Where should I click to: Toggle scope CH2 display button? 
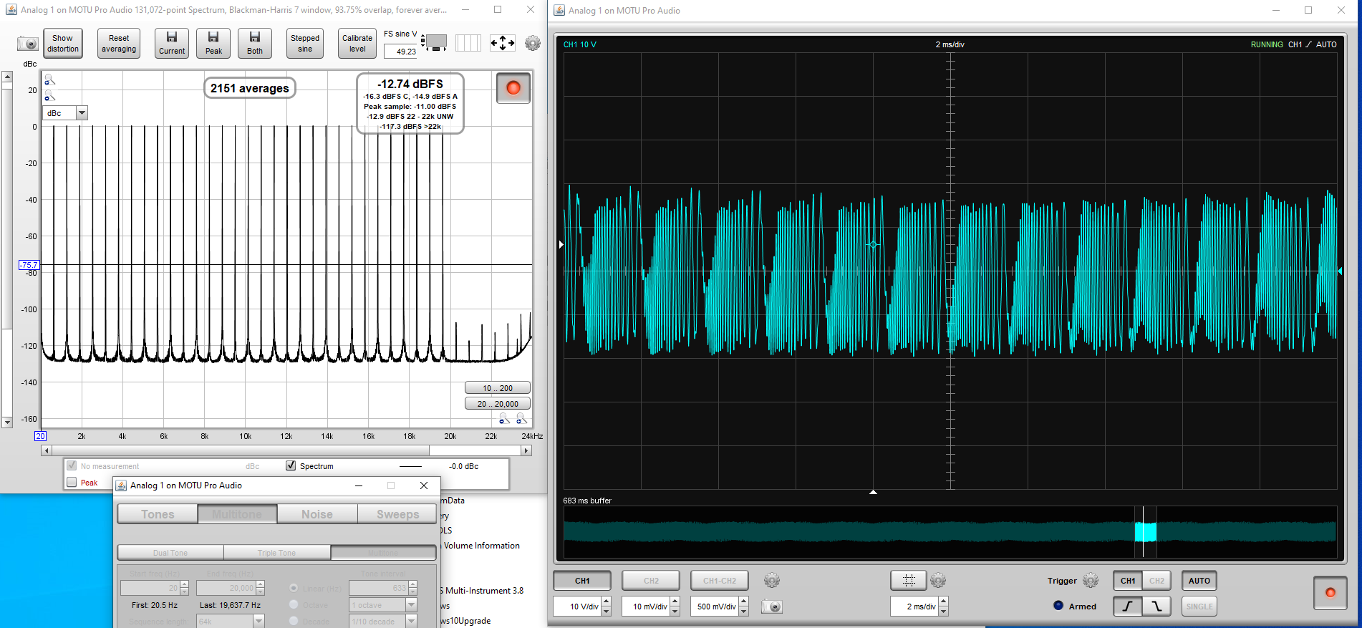[651, 580]
